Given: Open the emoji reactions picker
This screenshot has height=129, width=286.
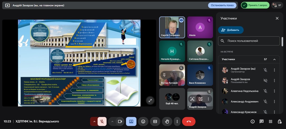Looking at the screenshot, I should click(143, 121).
